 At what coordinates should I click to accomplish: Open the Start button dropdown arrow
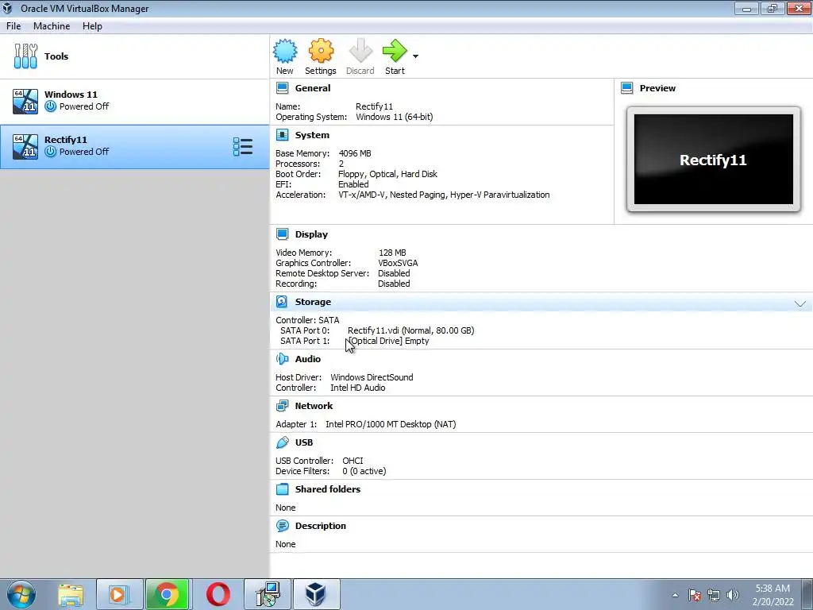415,56
